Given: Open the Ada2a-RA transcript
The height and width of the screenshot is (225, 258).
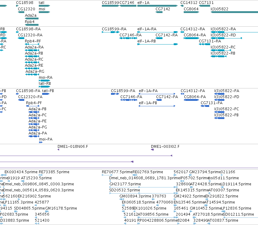Looking at the screenshot, I should 32,50.
